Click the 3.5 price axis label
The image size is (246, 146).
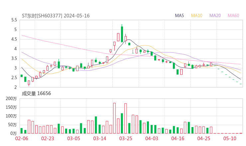pyautogui.click(x=14, y=58)
